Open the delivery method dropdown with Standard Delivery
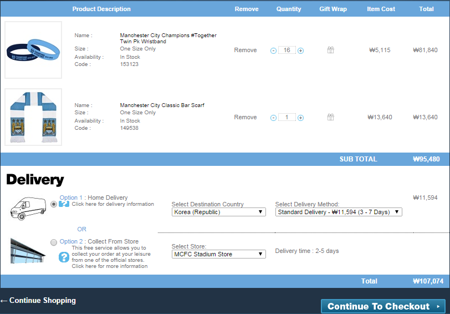This screenshot has width=450, height=314. pos(339,212)
